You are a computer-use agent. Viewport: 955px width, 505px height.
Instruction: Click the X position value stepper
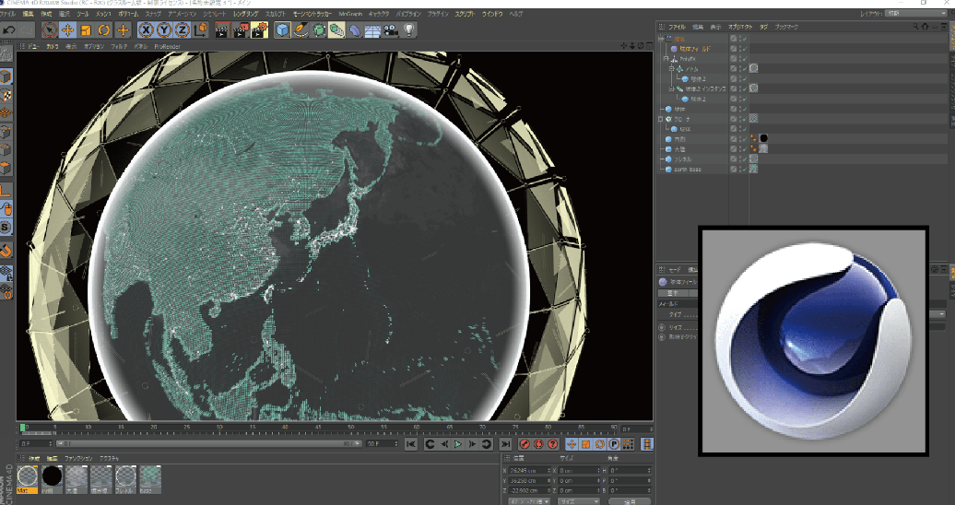point(550,470)
